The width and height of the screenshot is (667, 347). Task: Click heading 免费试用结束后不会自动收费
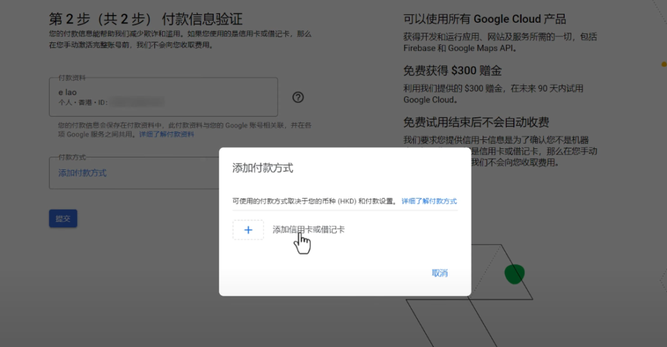(476, 122)
